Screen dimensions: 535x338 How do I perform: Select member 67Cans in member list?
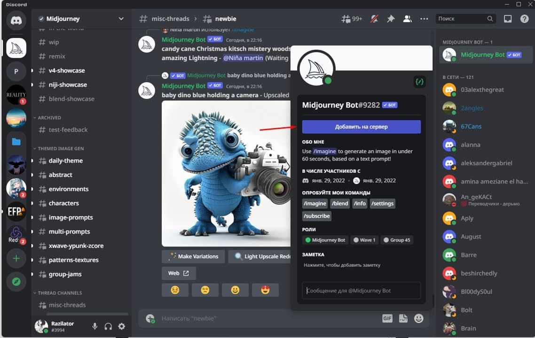pos(486,126)
